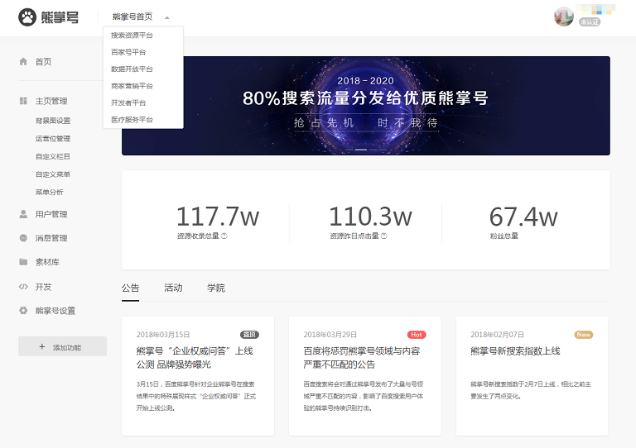Switch to the 活动 tab
The image size is (636, 448).
(173, 288)
